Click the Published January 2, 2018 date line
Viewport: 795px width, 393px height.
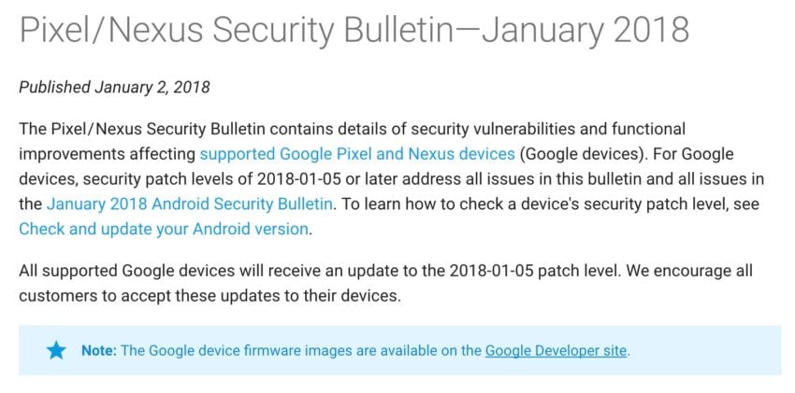coord(115,88)
